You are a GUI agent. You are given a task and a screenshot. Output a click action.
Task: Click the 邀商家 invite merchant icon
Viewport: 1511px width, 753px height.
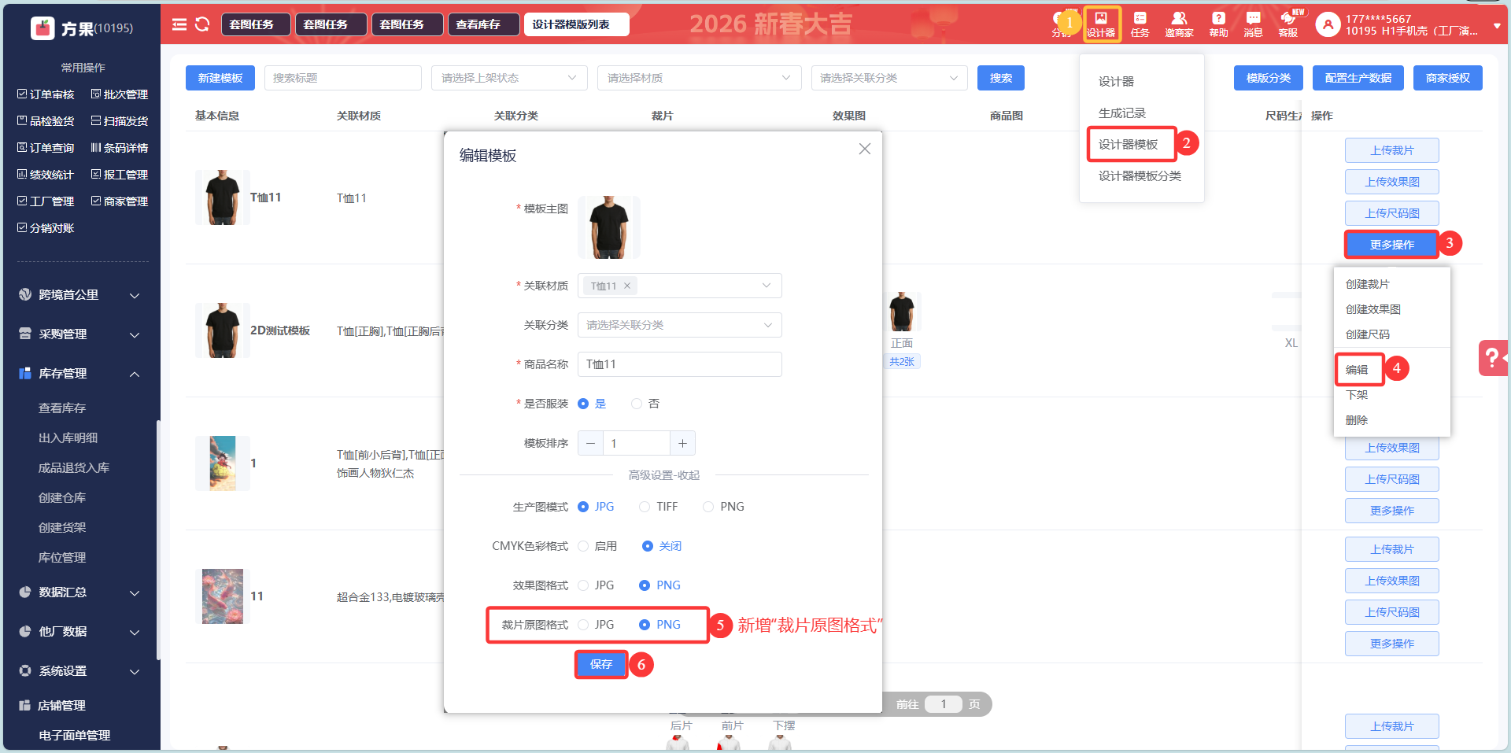pos(1179,24)
